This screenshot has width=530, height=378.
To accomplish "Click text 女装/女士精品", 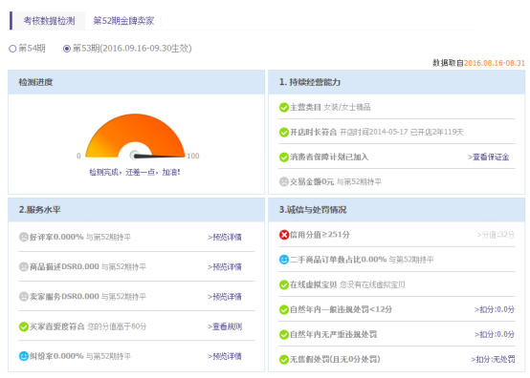I will point(347,108).
